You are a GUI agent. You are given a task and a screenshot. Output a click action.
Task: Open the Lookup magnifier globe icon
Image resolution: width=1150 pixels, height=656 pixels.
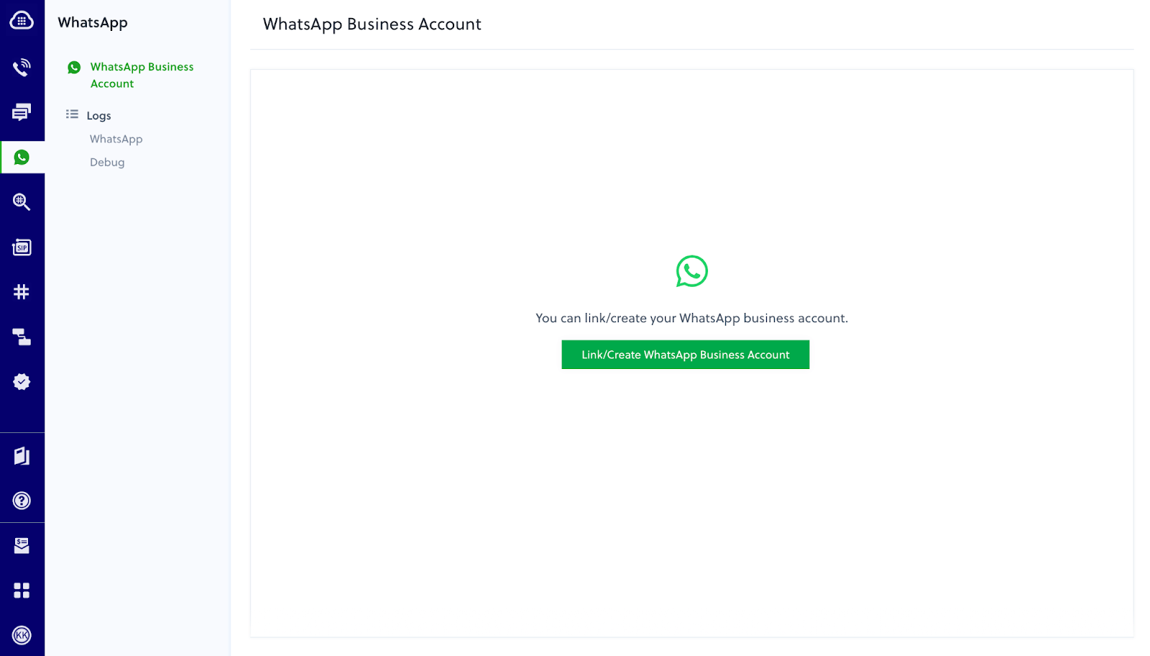point(22,202)
